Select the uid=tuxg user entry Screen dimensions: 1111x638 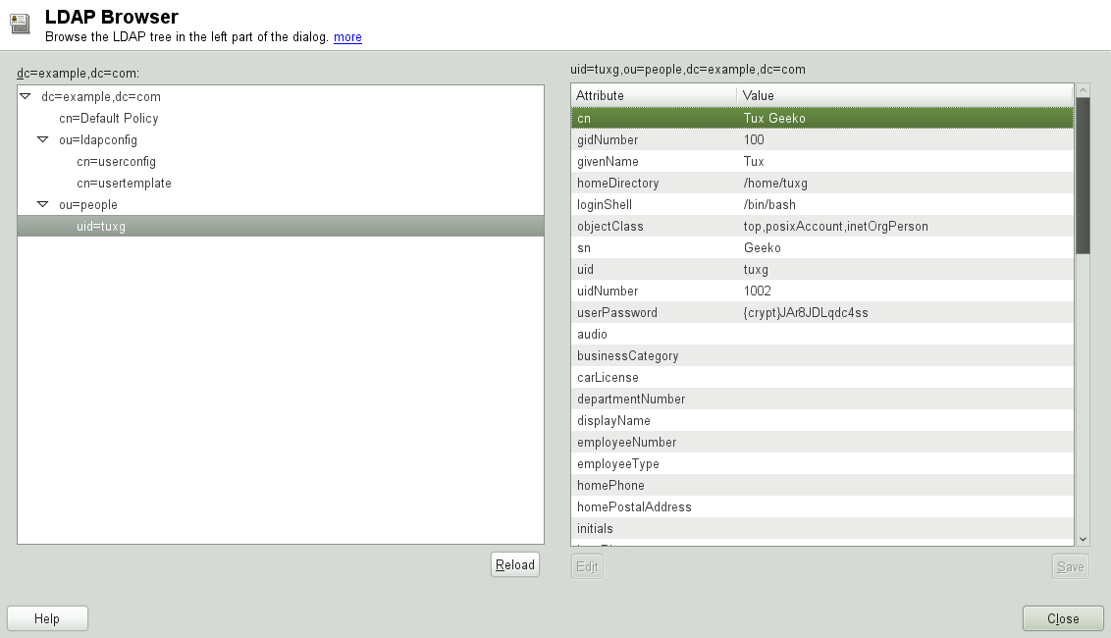coord(102,226)
